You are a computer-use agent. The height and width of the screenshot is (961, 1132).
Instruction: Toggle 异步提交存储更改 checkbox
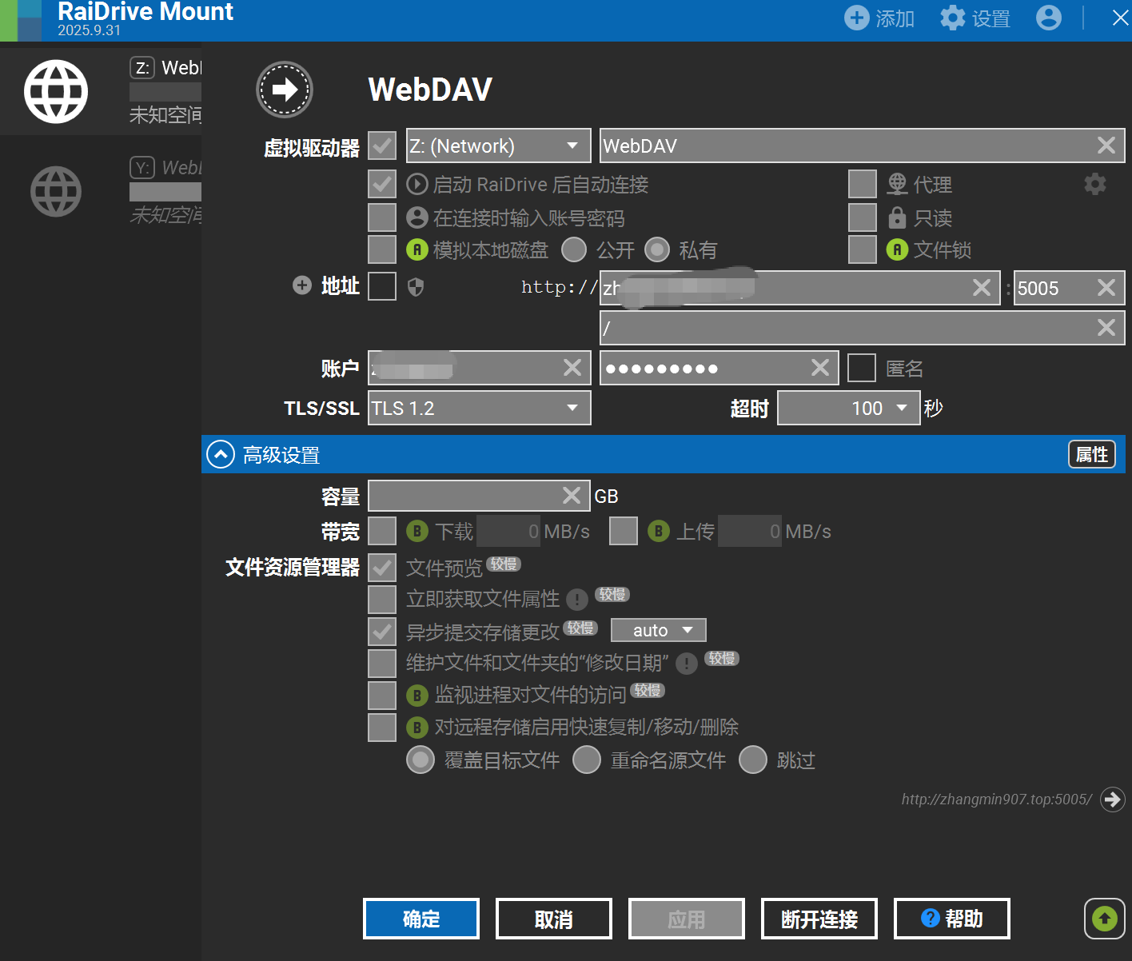pyautogui.click(x=382, y=632)
